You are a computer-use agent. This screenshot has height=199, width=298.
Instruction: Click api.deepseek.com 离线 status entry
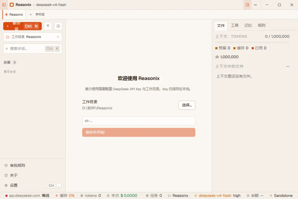click(x=27, y=196)
